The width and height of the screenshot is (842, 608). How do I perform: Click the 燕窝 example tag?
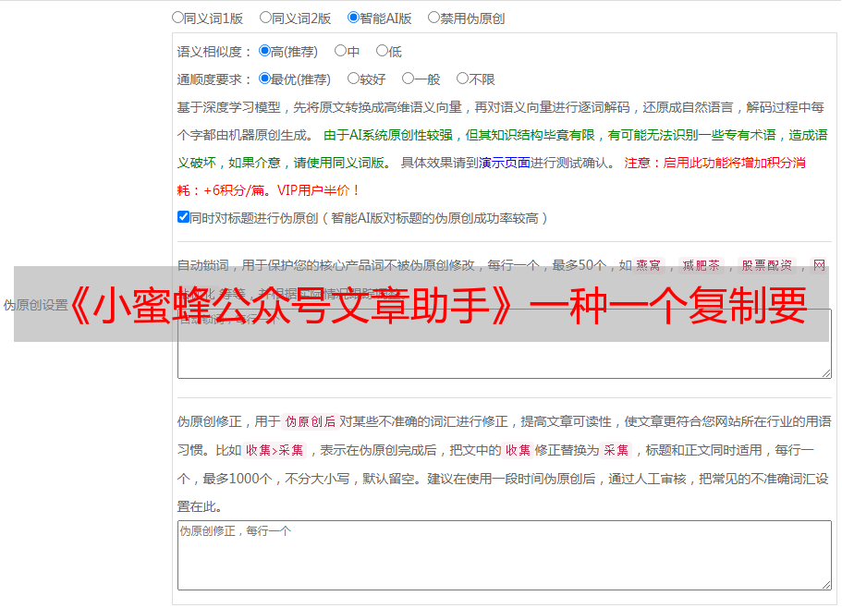648,265
